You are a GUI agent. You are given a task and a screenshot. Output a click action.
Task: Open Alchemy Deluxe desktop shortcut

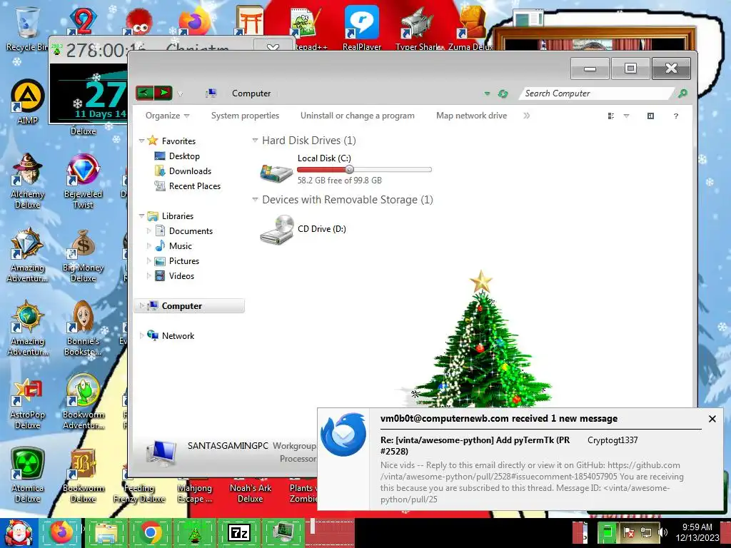pyautogui.click(x=28, y=181)
